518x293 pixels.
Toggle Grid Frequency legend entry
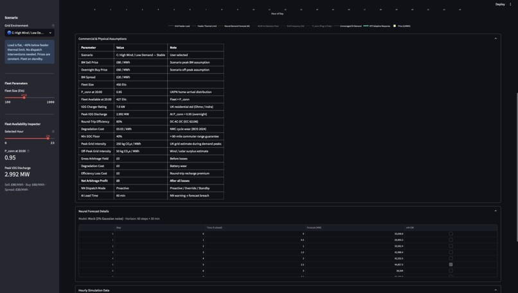pyautogui.click(x=292, y=26)
